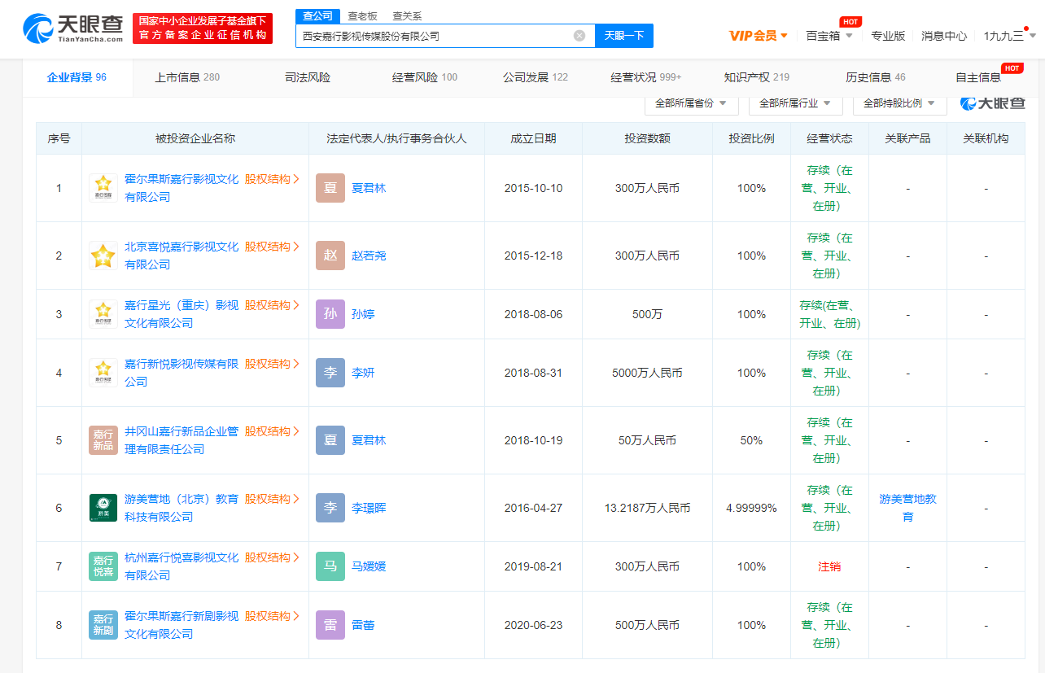Select the 经营状况 tab
The width and height of the screenshot is (1045, 673).
646,77
